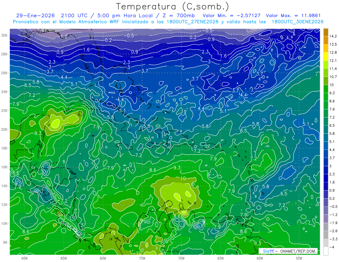Click the '80W' longitude axis label
This screenshot has height=262, width=339.
(103, 258)
